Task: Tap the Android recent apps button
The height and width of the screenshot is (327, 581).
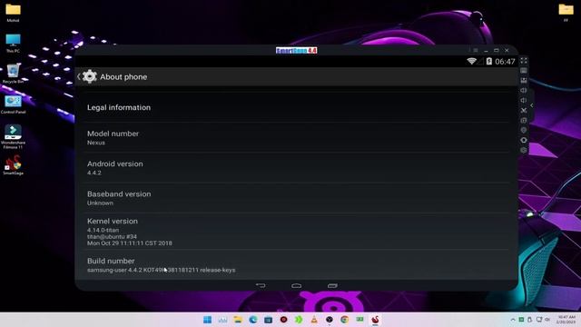Action: 332,285
